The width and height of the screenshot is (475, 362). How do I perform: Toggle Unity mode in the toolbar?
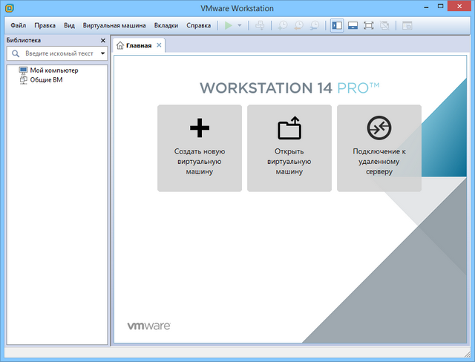pyautogui.click(x=384, y=25)
